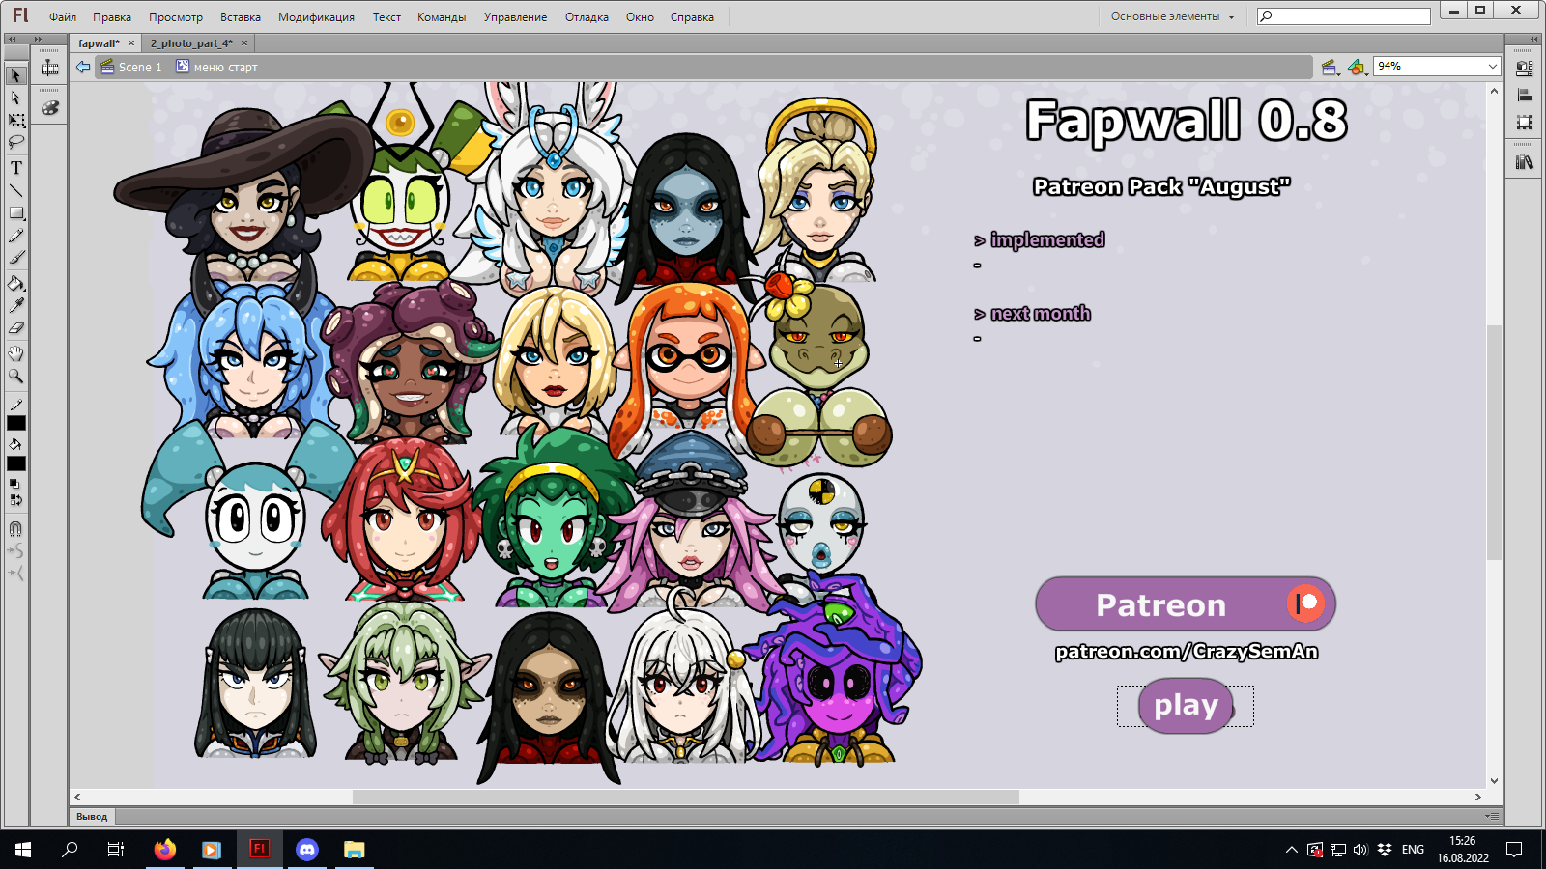
Task: Select the Line tool
Action: (15, 190)
